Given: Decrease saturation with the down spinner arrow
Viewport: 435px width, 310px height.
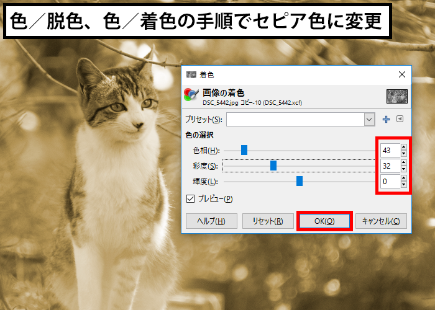Looking at the screenshot, I should pos(404,169).
